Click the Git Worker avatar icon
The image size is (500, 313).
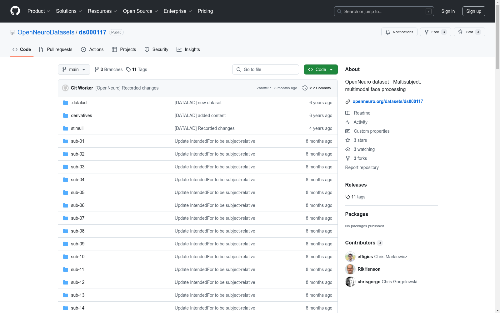65,88
